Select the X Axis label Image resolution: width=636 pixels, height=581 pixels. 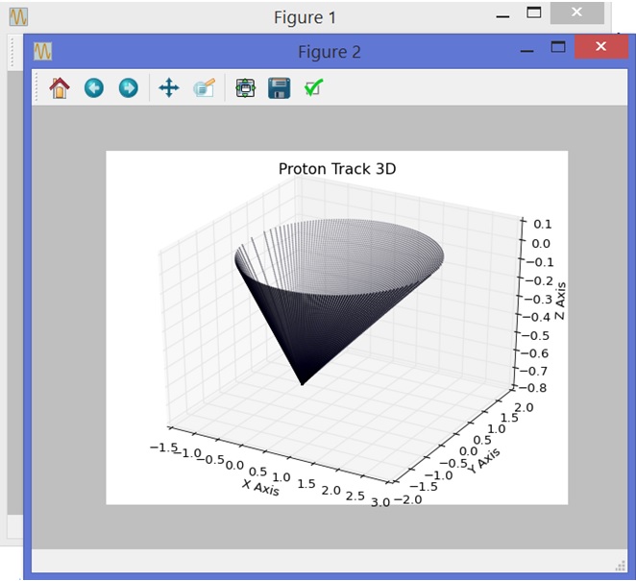[260, 487]
